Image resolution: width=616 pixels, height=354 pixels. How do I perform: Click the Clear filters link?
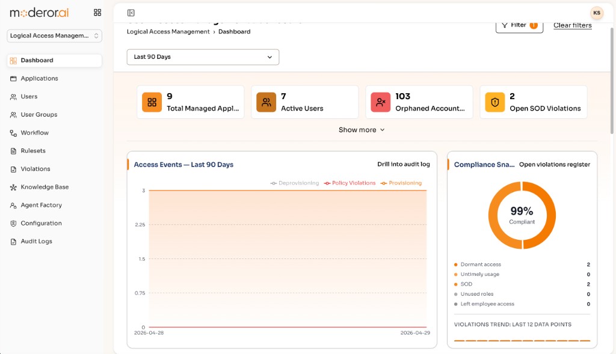573,25
